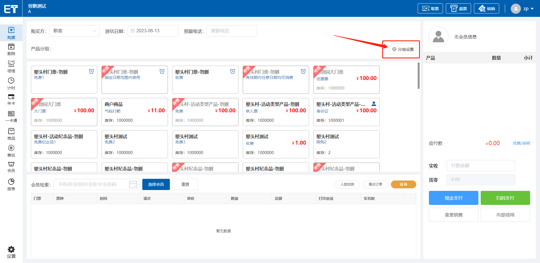Screen dimensions: 540x263
Task: Open 分组设置 group settings
Action: [x=403, y=49]
